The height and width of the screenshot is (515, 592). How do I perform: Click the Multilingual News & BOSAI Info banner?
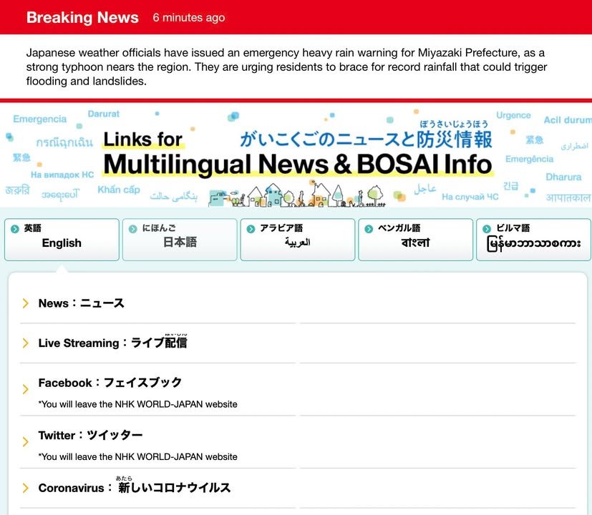pos(297,154)
